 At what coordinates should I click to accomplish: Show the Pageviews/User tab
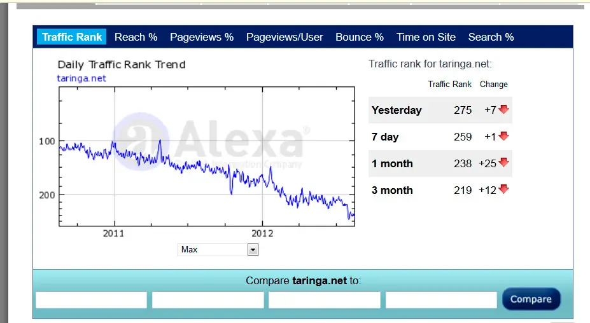tap(284, 37)
